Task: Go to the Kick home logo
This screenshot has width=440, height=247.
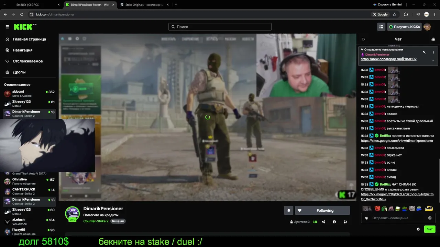Action: point(25,27)
